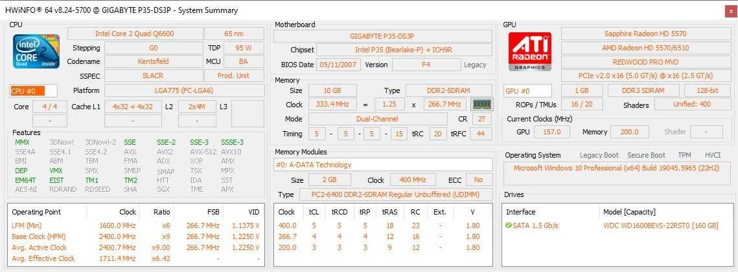Click the Unified: 400 shaders value

coord(692,104)
